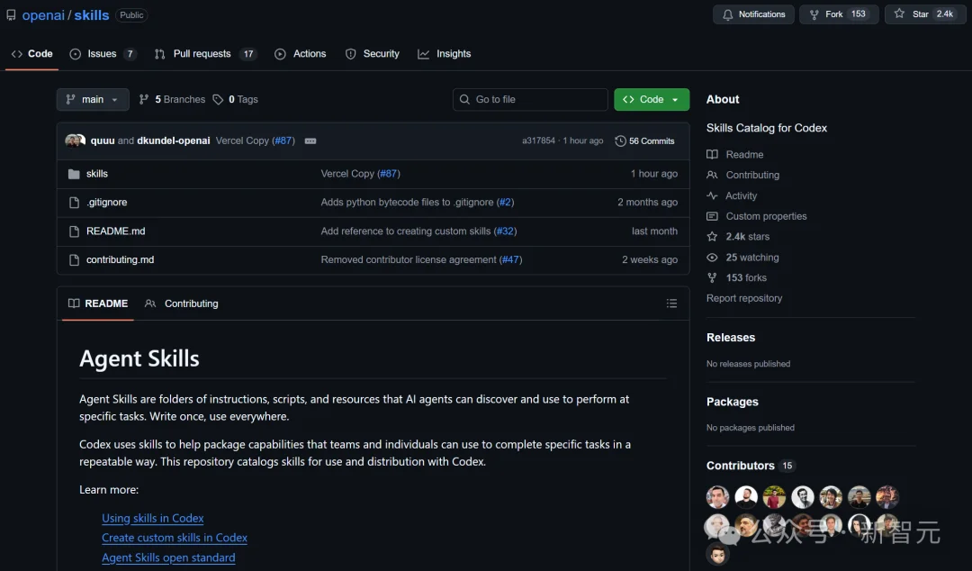972x571 pixels.
Task: Click the Go to file search icon
Action: point(464,99)
